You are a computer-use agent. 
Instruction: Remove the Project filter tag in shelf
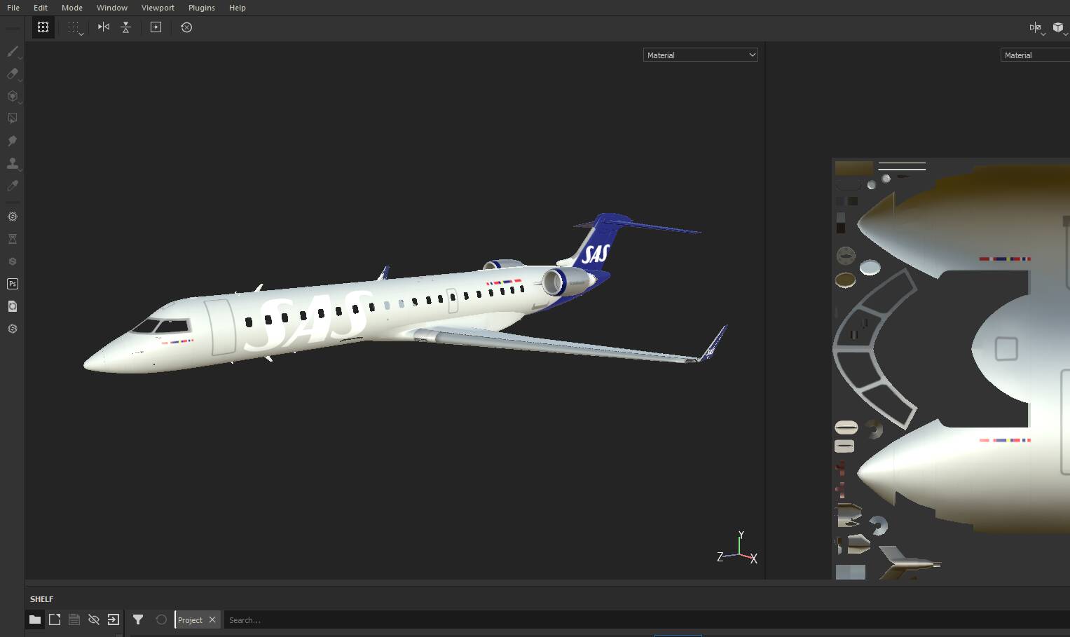(212, 619)
